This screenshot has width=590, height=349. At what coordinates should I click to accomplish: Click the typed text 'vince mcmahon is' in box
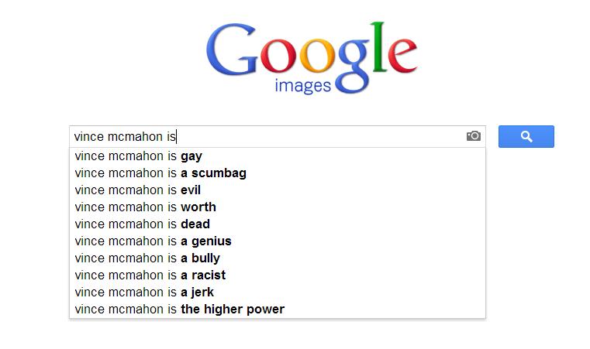point(125,136)
